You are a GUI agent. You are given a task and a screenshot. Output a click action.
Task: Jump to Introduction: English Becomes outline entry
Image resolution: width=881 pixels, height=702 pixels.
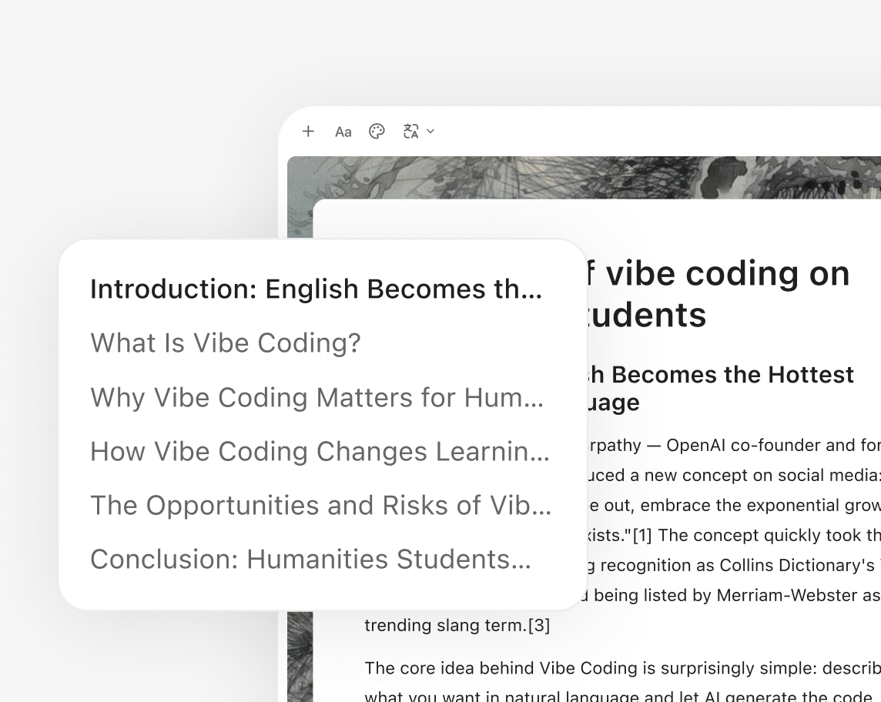point(317,289)
